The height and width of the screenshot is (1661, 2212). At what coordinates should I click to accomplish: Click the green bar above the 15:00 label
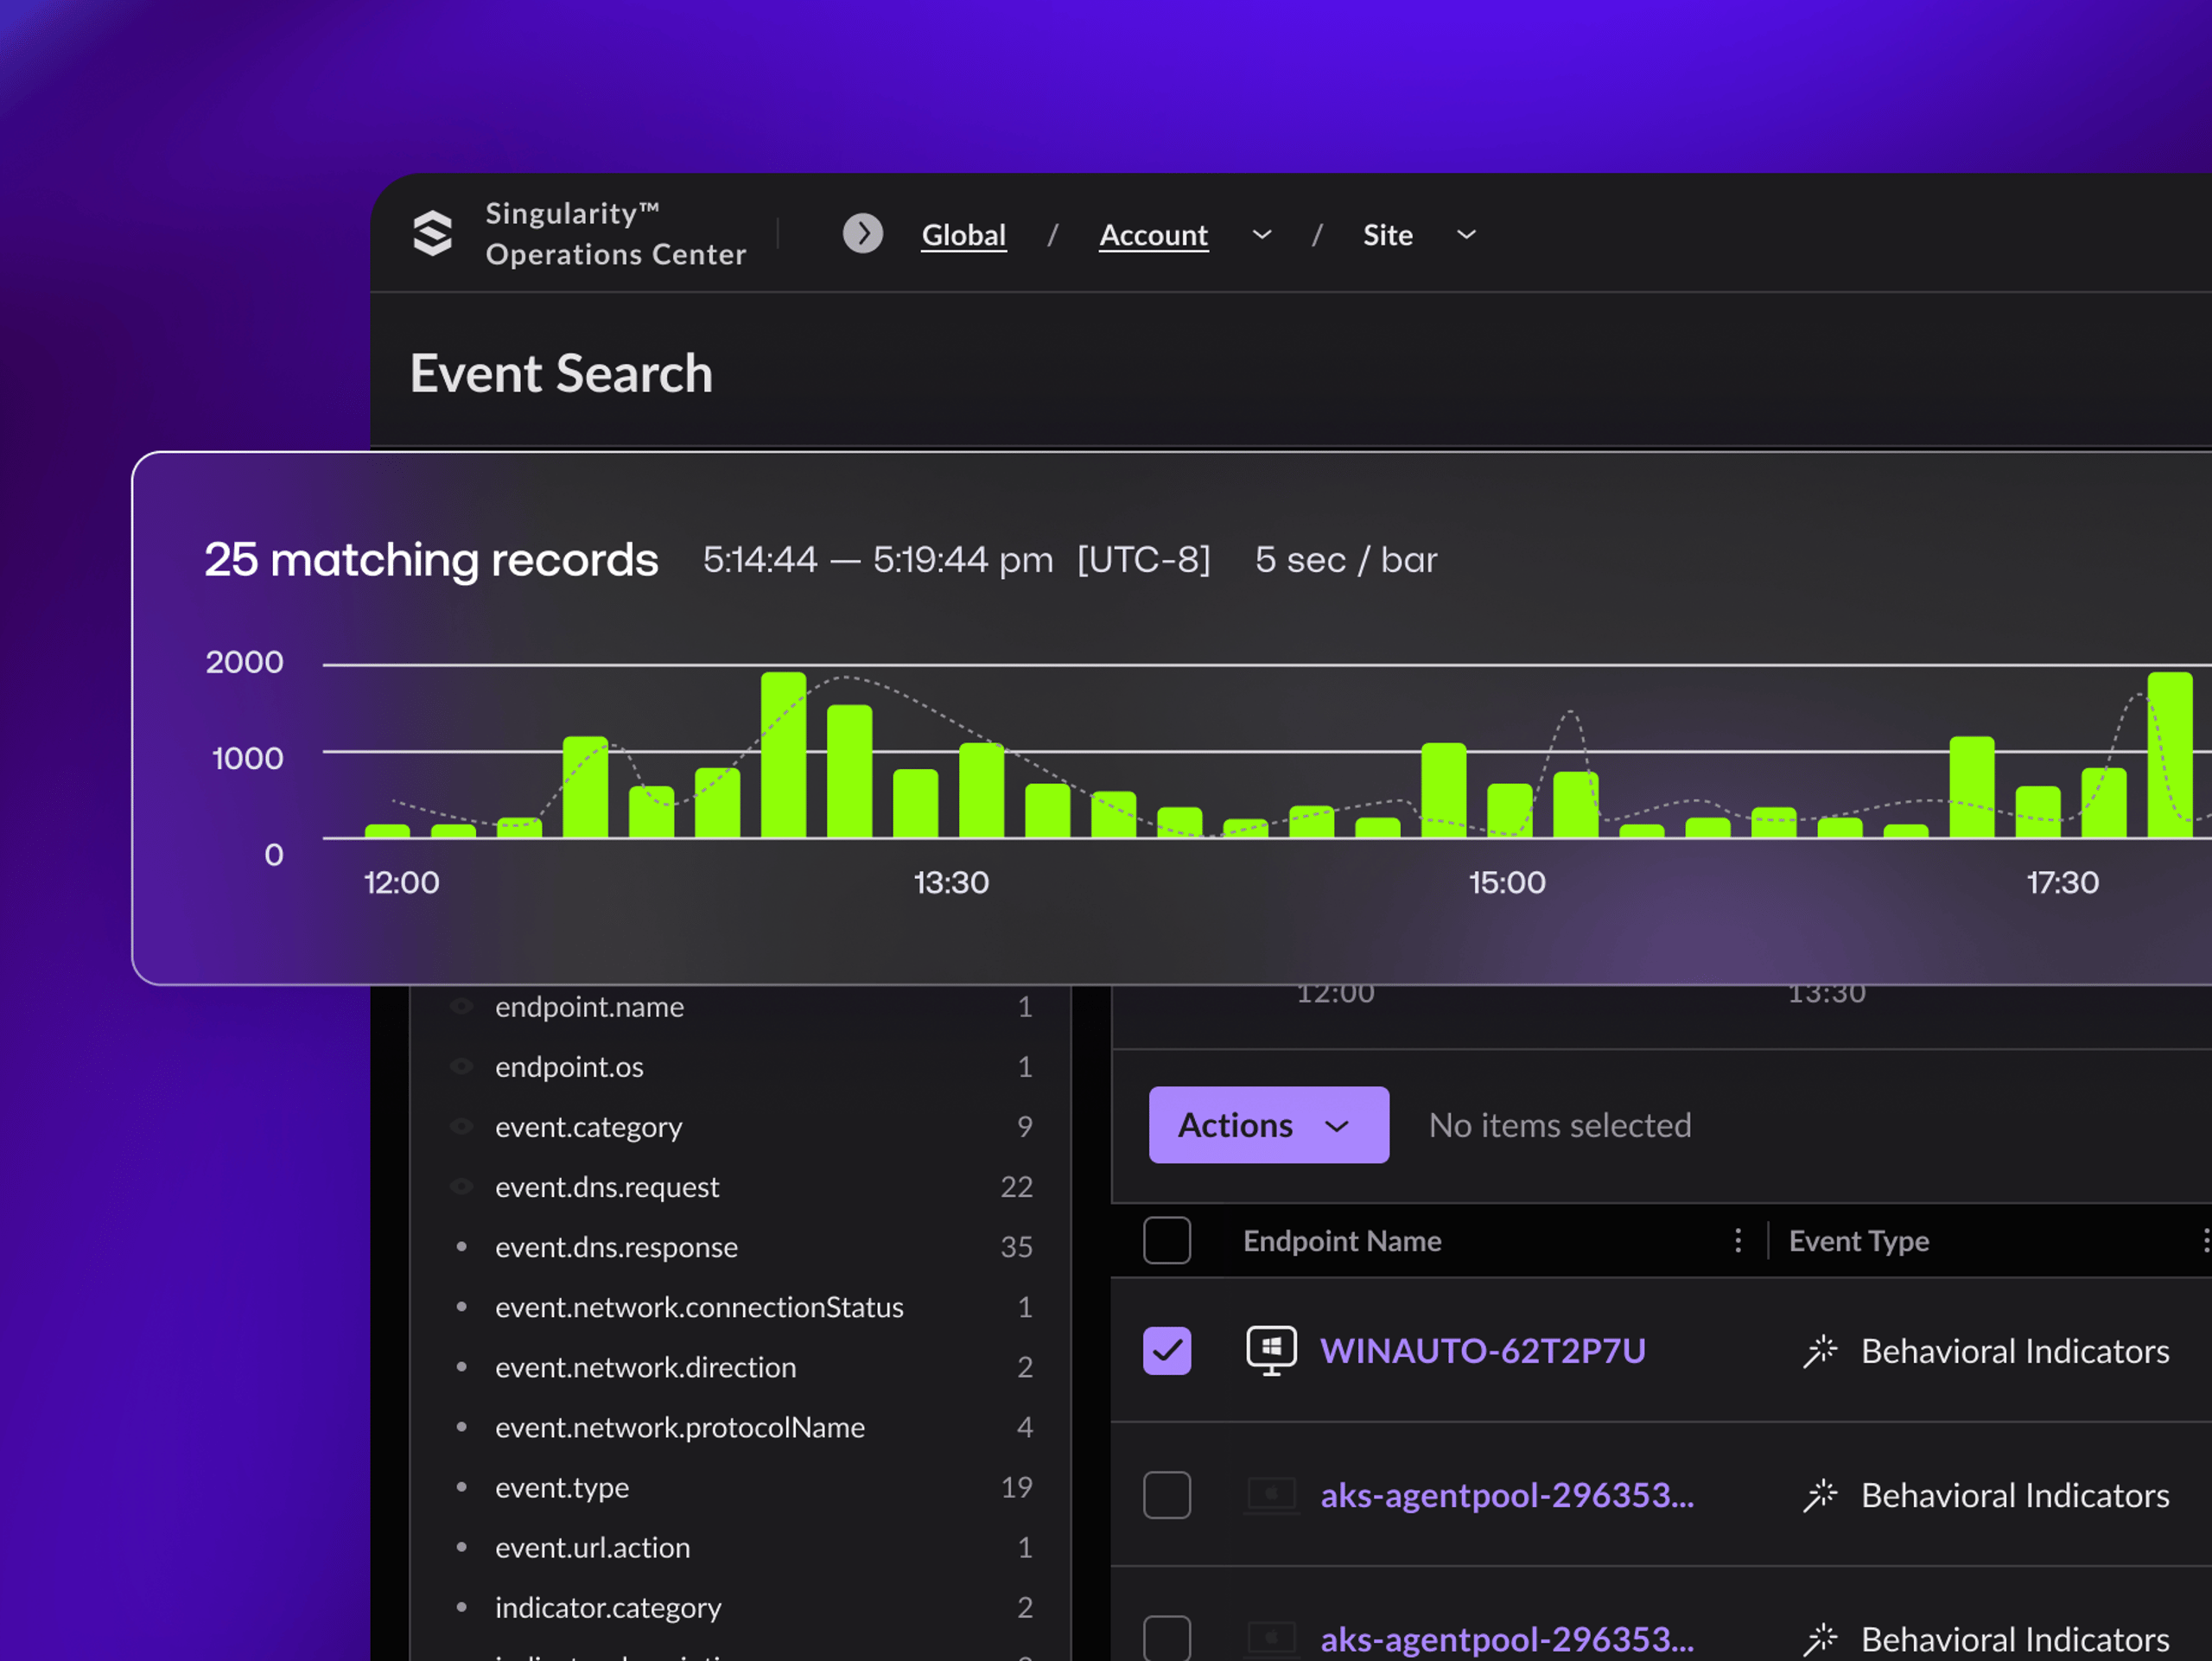pos(1509,810)
